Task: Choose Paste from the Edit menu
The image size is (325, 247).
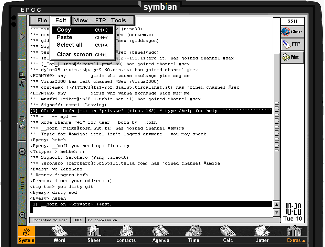Action: [82, 37]
